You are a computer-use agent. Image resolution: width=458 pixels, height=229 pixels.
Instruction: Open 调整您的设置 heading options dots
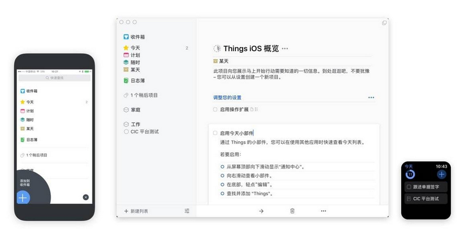click(371, 97)
